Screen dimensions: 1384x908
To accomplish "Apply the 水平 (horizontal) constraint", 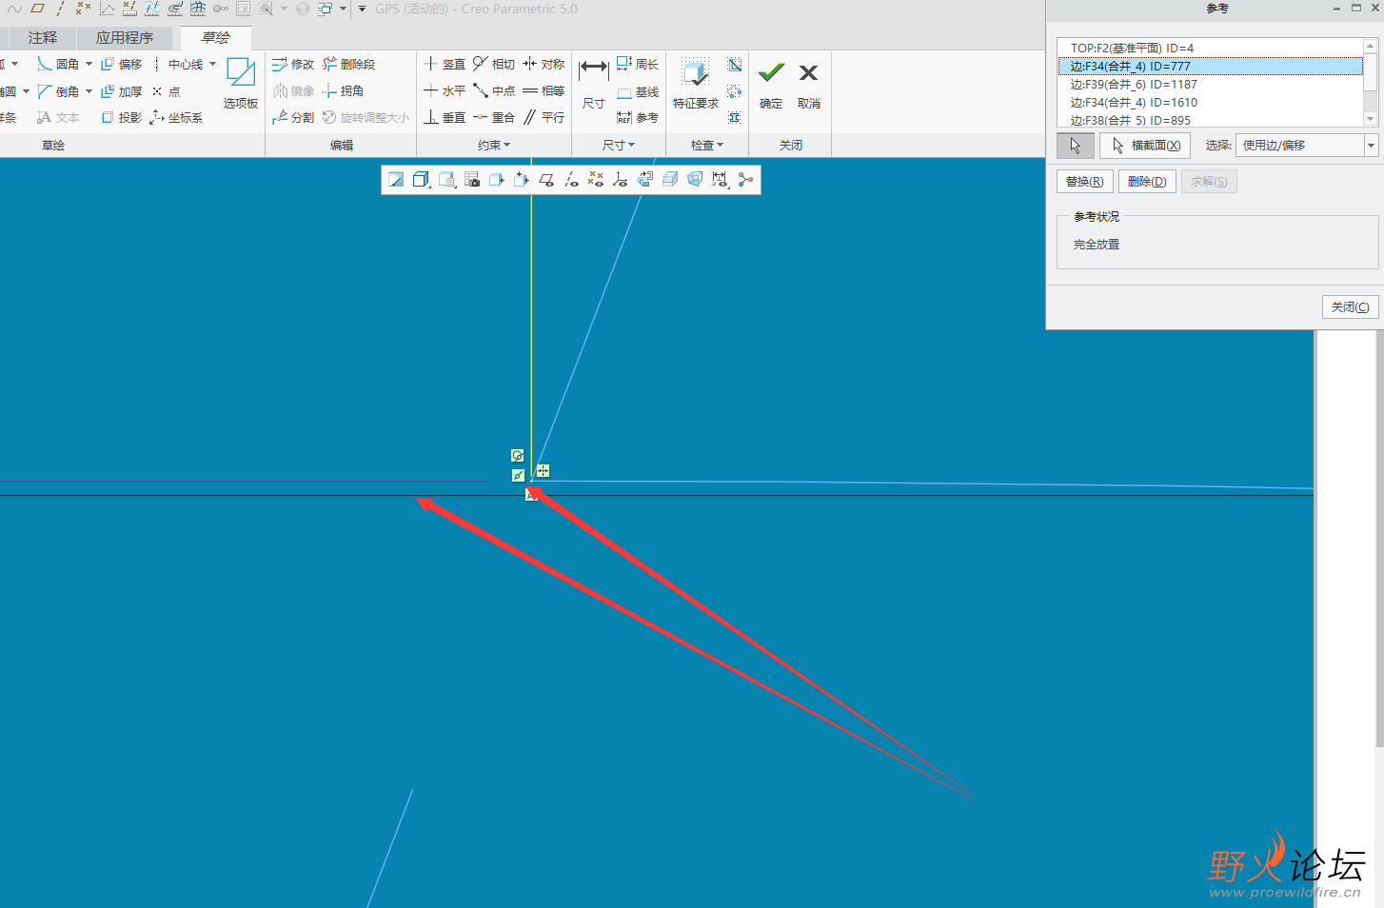I will tap(445, 90).
